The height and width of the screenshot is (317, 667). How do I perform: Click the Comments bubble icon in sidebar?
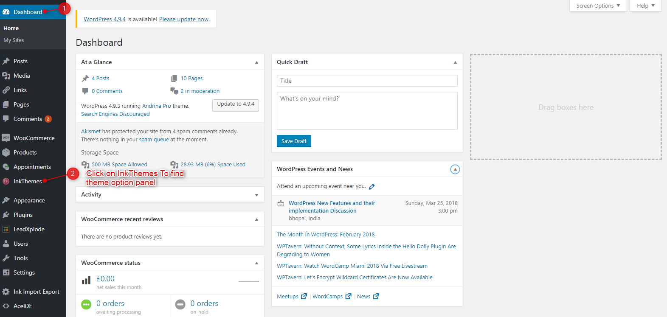point(6,119)
